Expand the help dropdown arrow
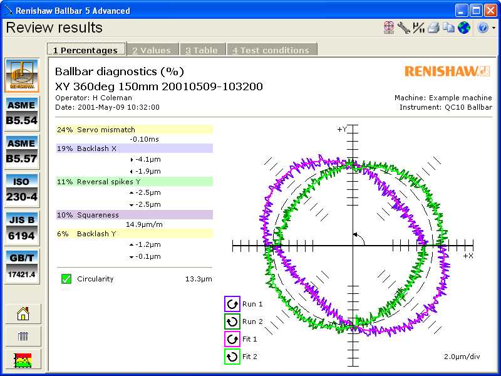This screenshot has height=376, width=501. [493, 28]
